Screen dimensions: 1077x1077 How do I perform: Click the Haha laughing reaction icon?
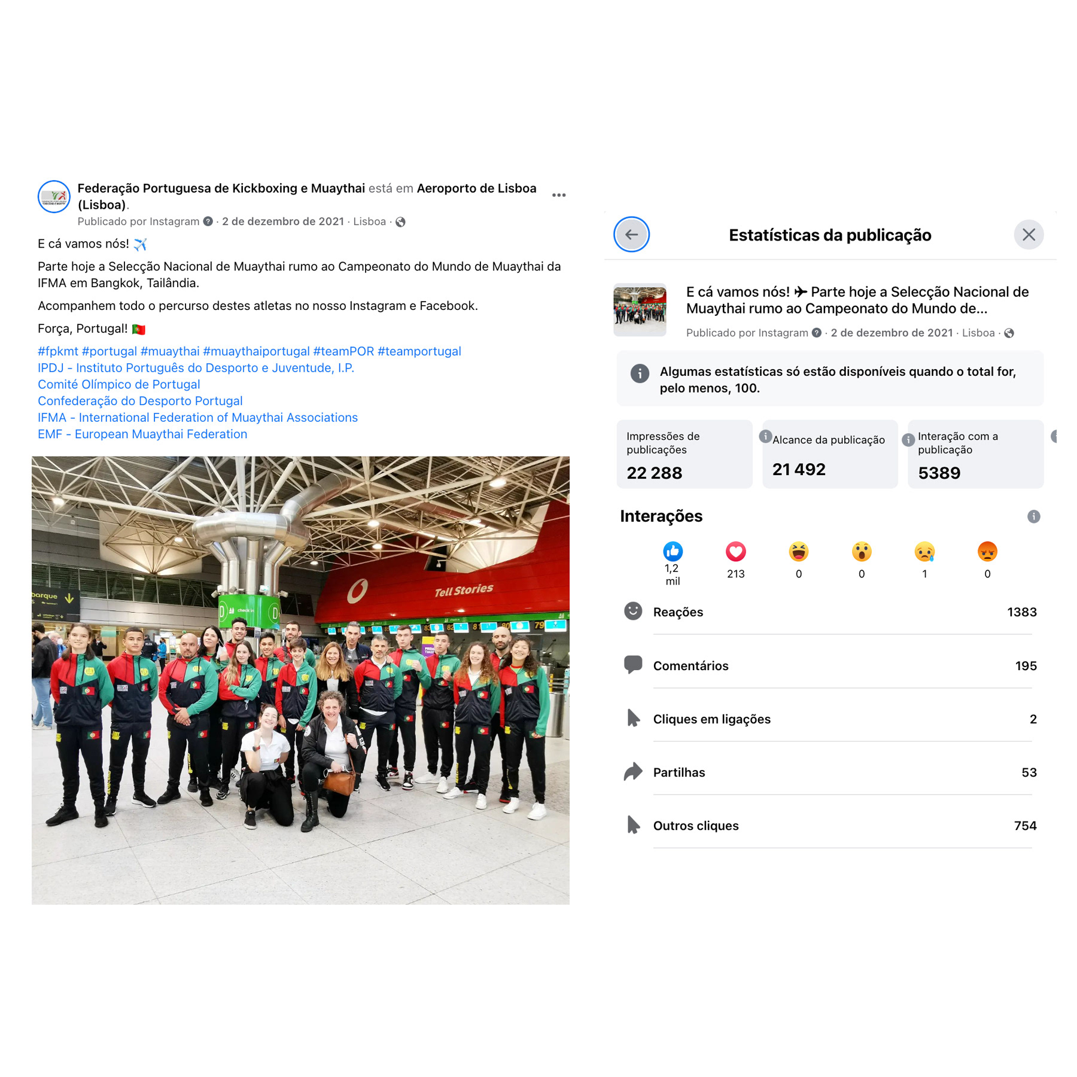798,551
